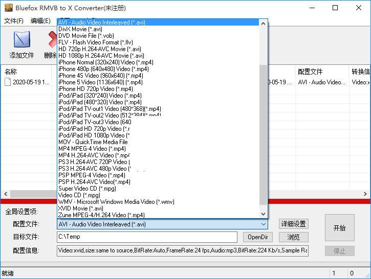Viewport: 371px width, 279px height.
Task: Select HD 720p H.264-AVC Movie option
Action: [158, 49]
